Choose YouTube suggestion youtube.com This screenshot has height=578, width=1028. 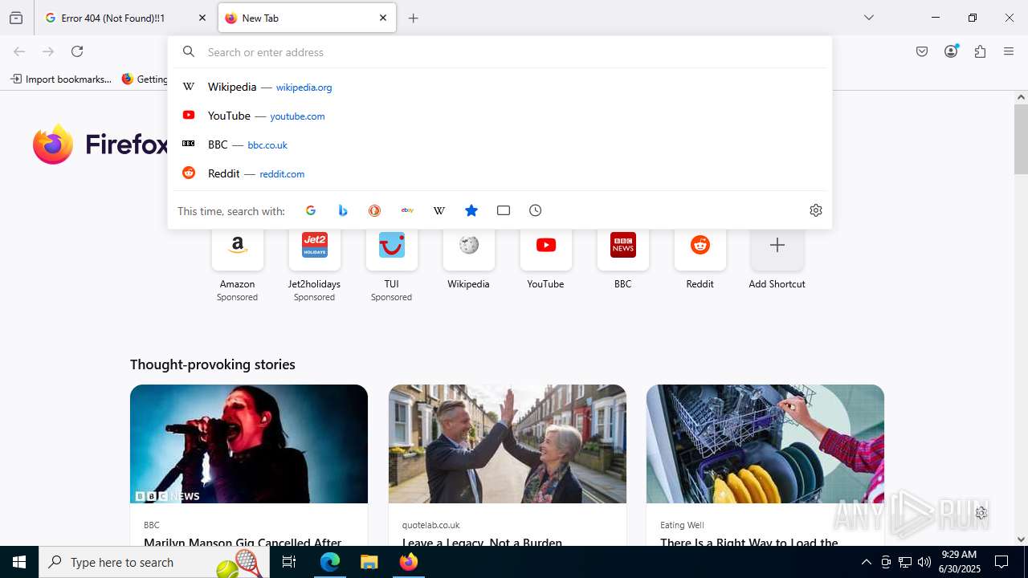500,116
